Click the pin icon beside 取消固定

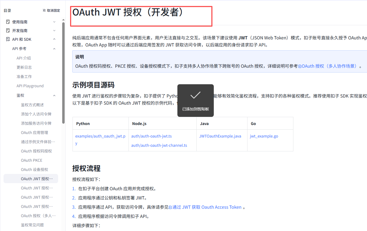tap(44, 11)
